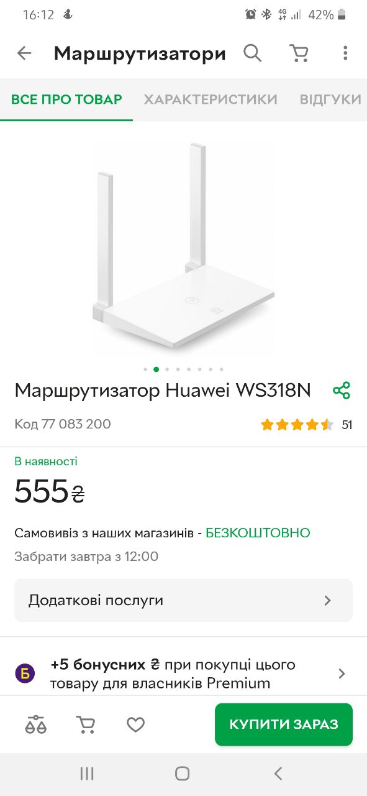Image resolution: width=367 pixels, height=796 pixels.
Task: Switch to ХАРАКТЕРИСТИКИ tab
Action: click(211, 99)
